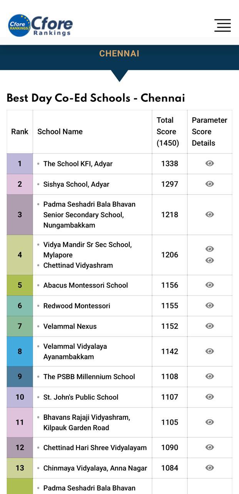Expand the Chennai city selector arrow

pos(119,76)
